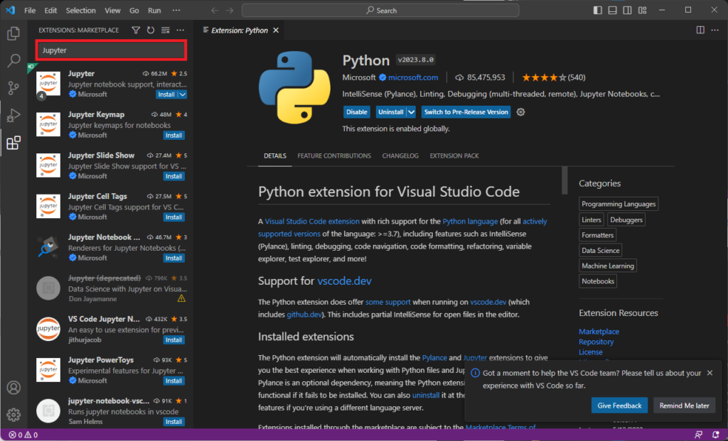Open the File menu
This screenshot has height=441, width=728.
(x=30, y=10)
